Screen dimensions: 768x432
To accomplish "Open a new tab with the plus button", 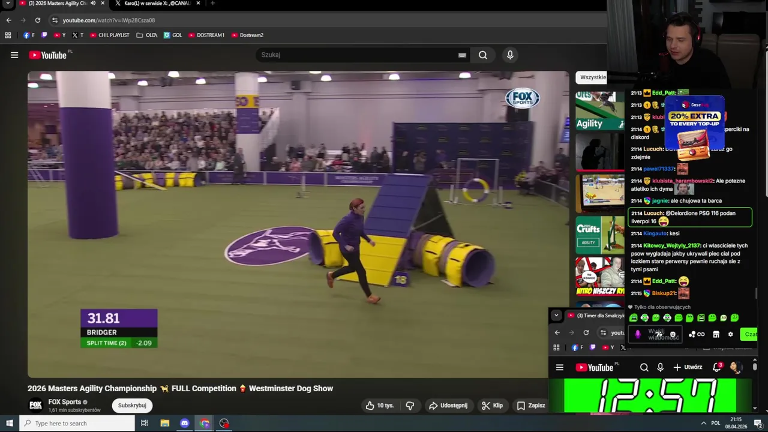I will 212,3.
